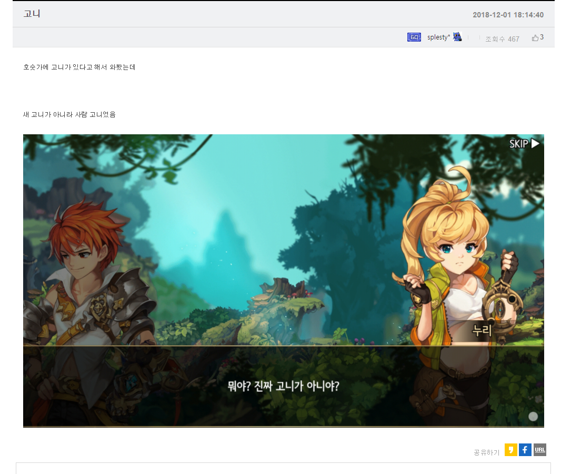Viewport: 561px width, 474px height.
Task: Copy the post link with the URL icon
Action: (x=539, y=450)
